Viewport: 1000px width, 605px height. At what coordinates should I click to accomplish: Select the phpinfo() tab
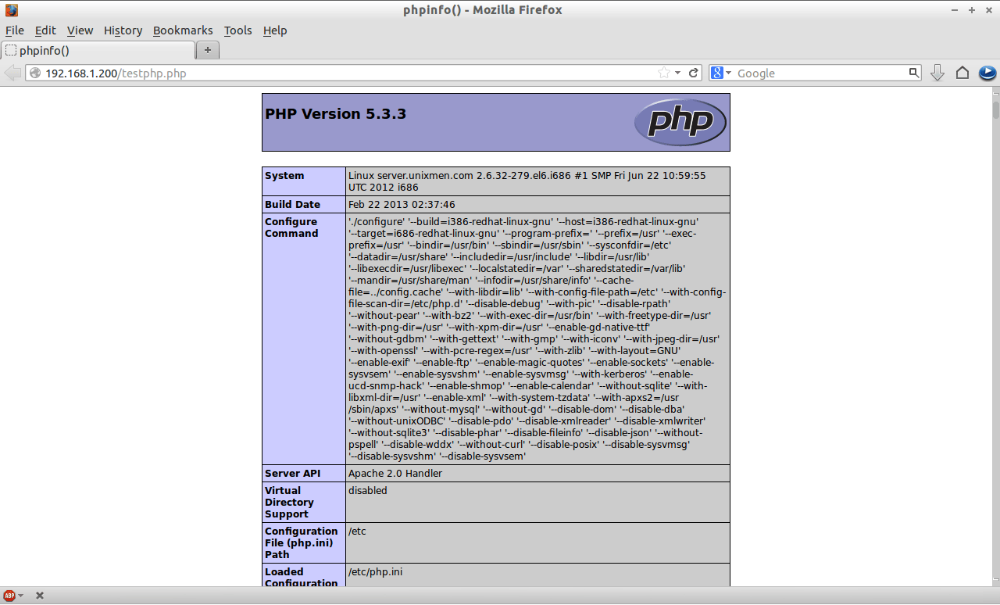coord(98,50)
